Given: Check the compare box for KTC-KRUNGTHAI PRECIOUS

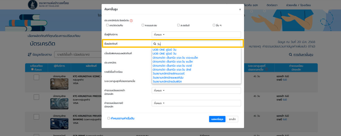Looking at the screenshot, I should (36, 97).
